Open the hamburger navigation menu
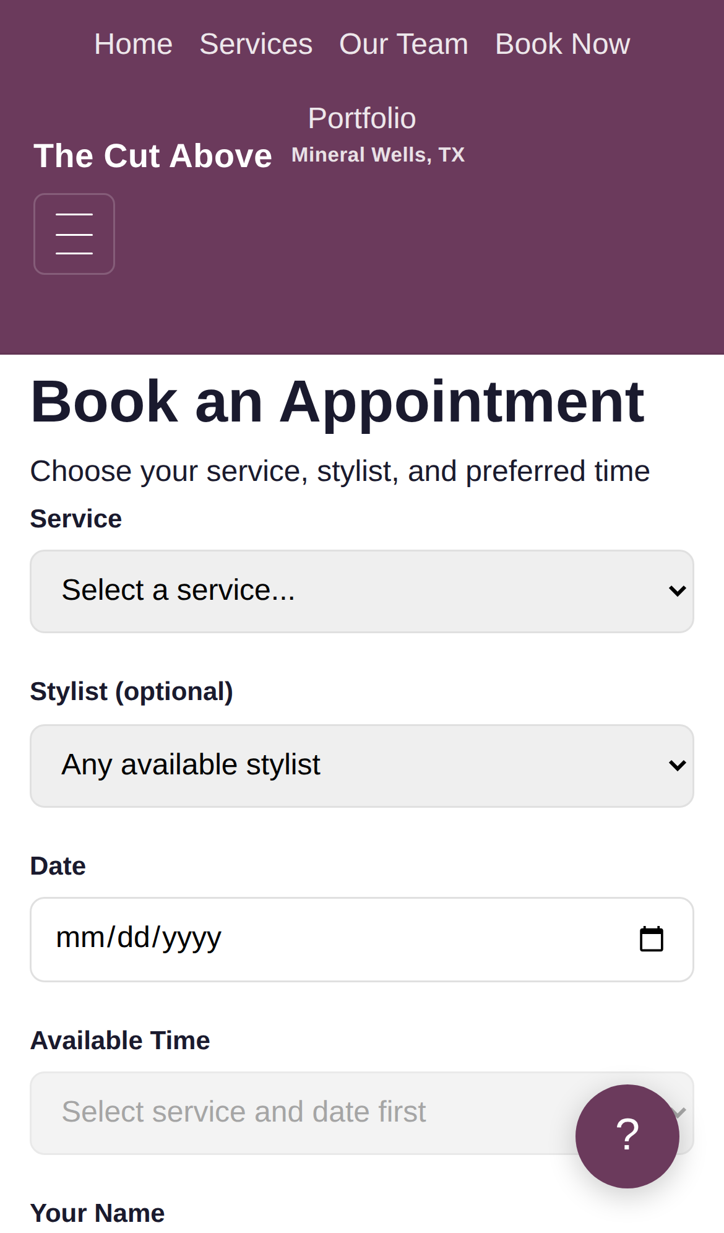724x1233 pixels. pos(74,233)
